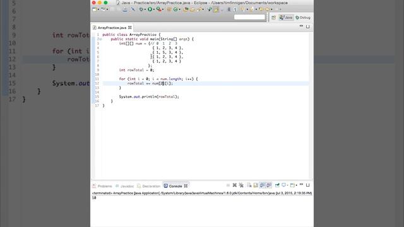Open the Open Console dropdown arrow

[x=296, y=185]
